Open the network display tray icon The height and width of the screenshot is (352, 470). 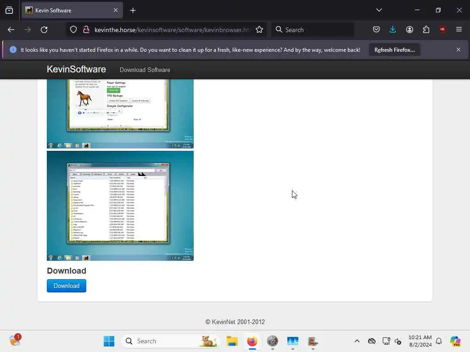point(386,341)
